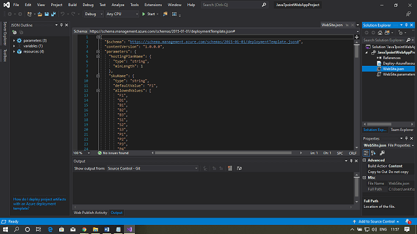This screenshot has width=417, height=234.
Task: Collapse the parameters block on line 4
Action: pos(98,52)
